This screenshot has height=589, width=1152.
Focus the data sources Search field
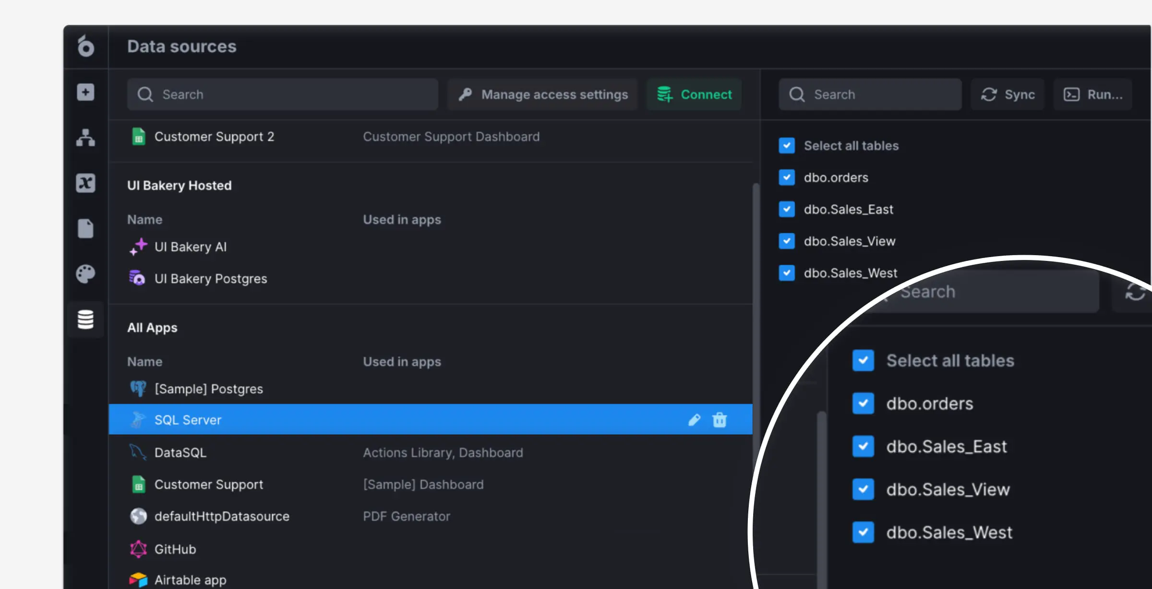tap(283, 94)
